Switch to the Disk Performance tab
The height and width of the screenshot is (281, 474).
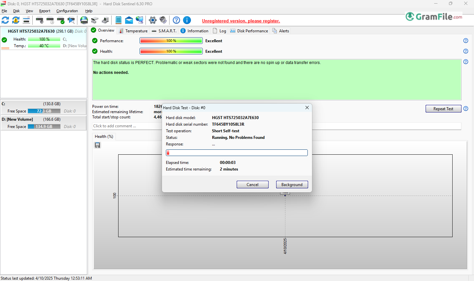tap(249, 31)
